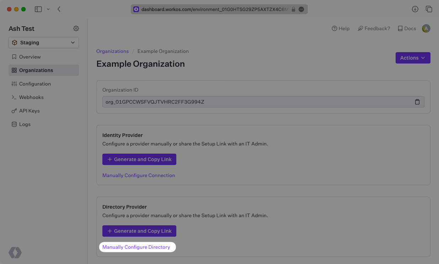Select API Keys in the sidebar

pos(29,111)
